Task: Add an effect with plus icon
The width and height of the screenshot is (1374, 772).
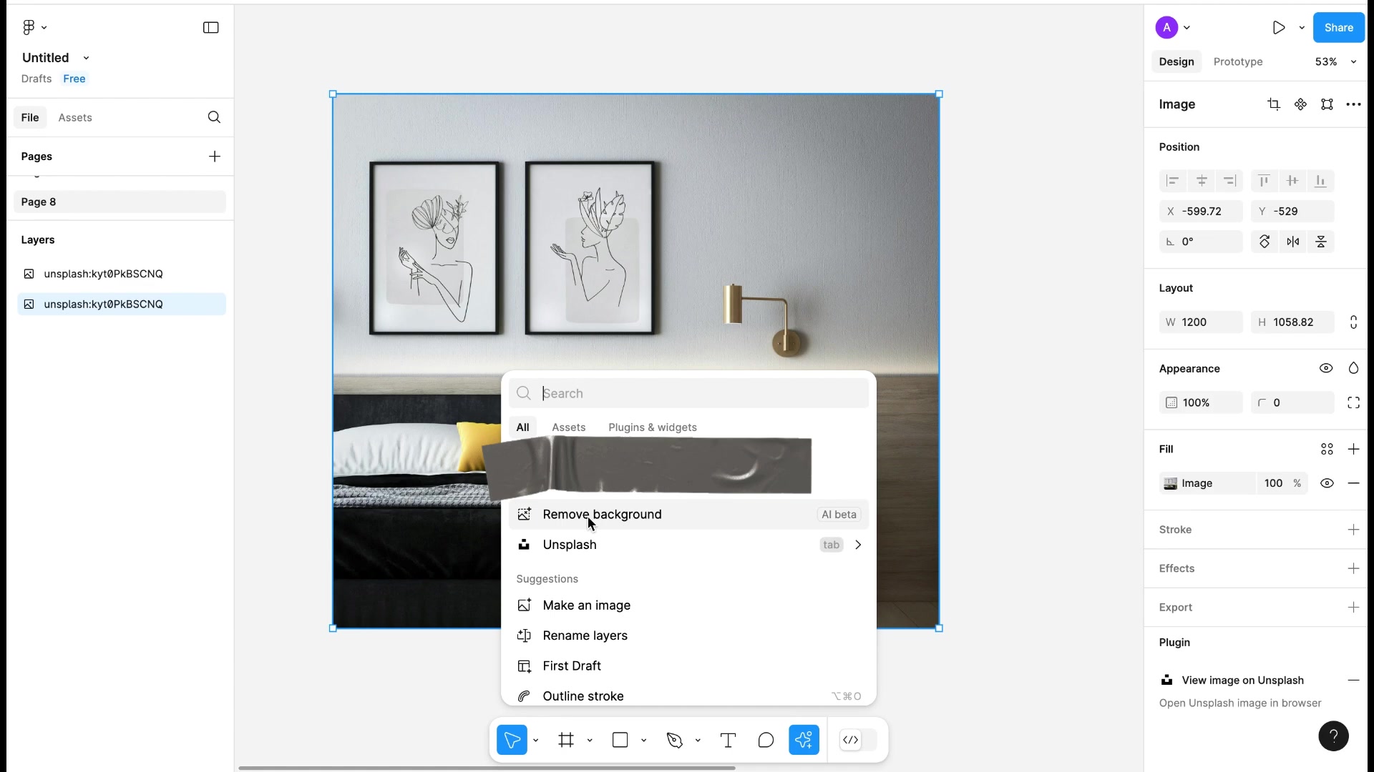Action: pos(1353,568)
